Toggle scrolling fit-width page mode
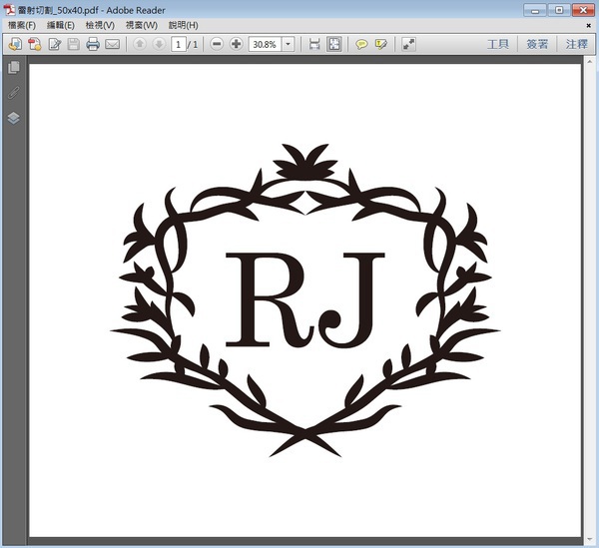The image size is (599, 548). [314, 44]
